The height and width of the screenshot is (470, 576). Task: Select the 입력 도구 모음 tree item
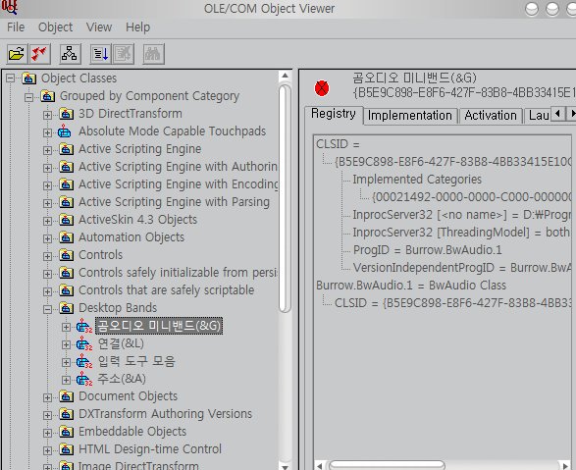pyautogui.click(x=136, y=361)
